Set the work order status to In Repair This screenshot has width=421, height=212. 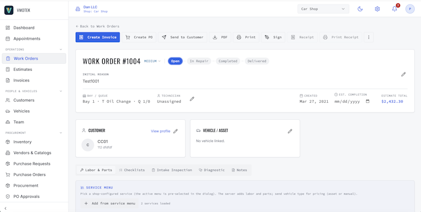click(199, 61)
